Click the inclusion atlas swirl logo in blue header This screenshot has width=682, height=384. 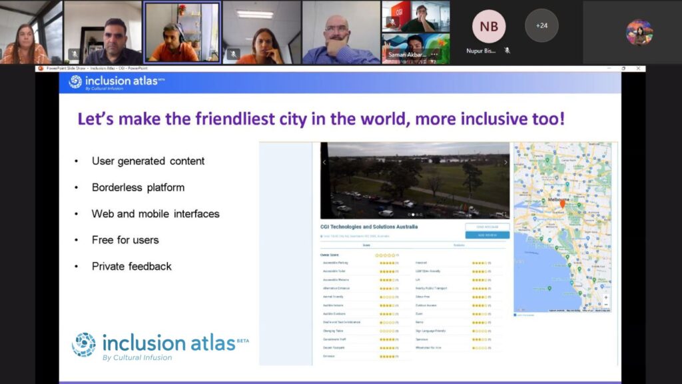point(75,82)
